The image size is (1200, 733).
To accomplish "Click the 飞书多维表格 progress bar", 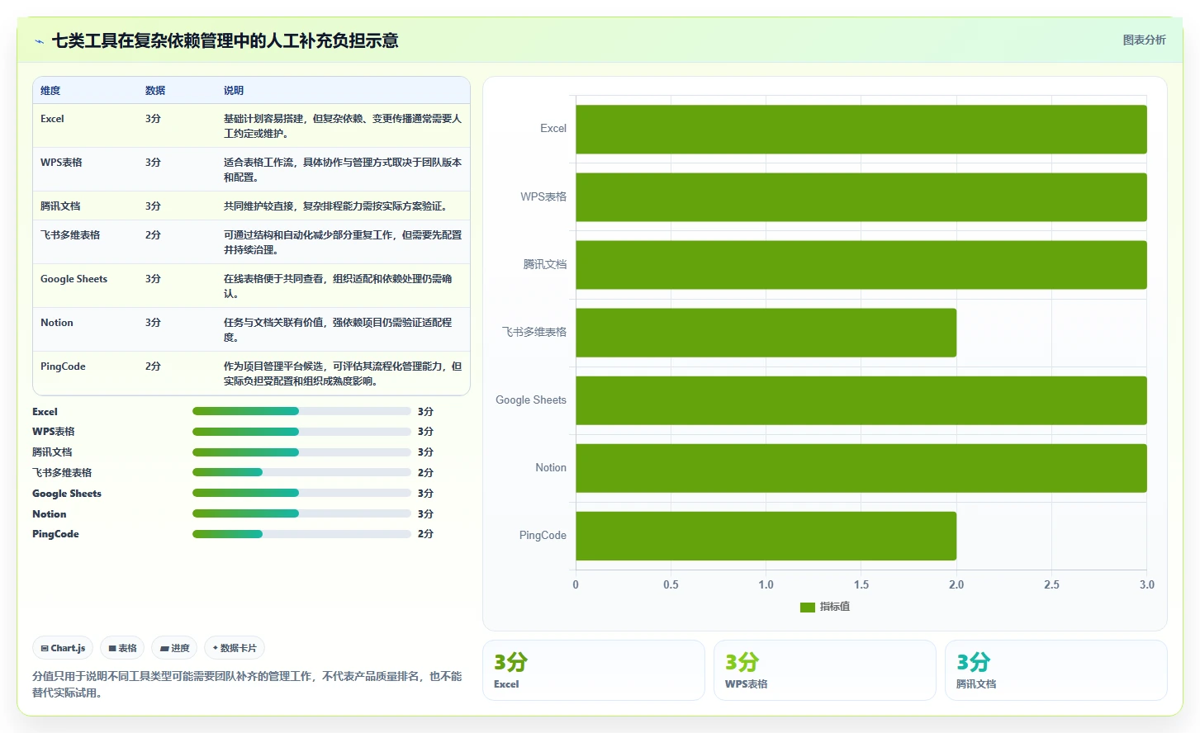I will (x=301, y=472).
